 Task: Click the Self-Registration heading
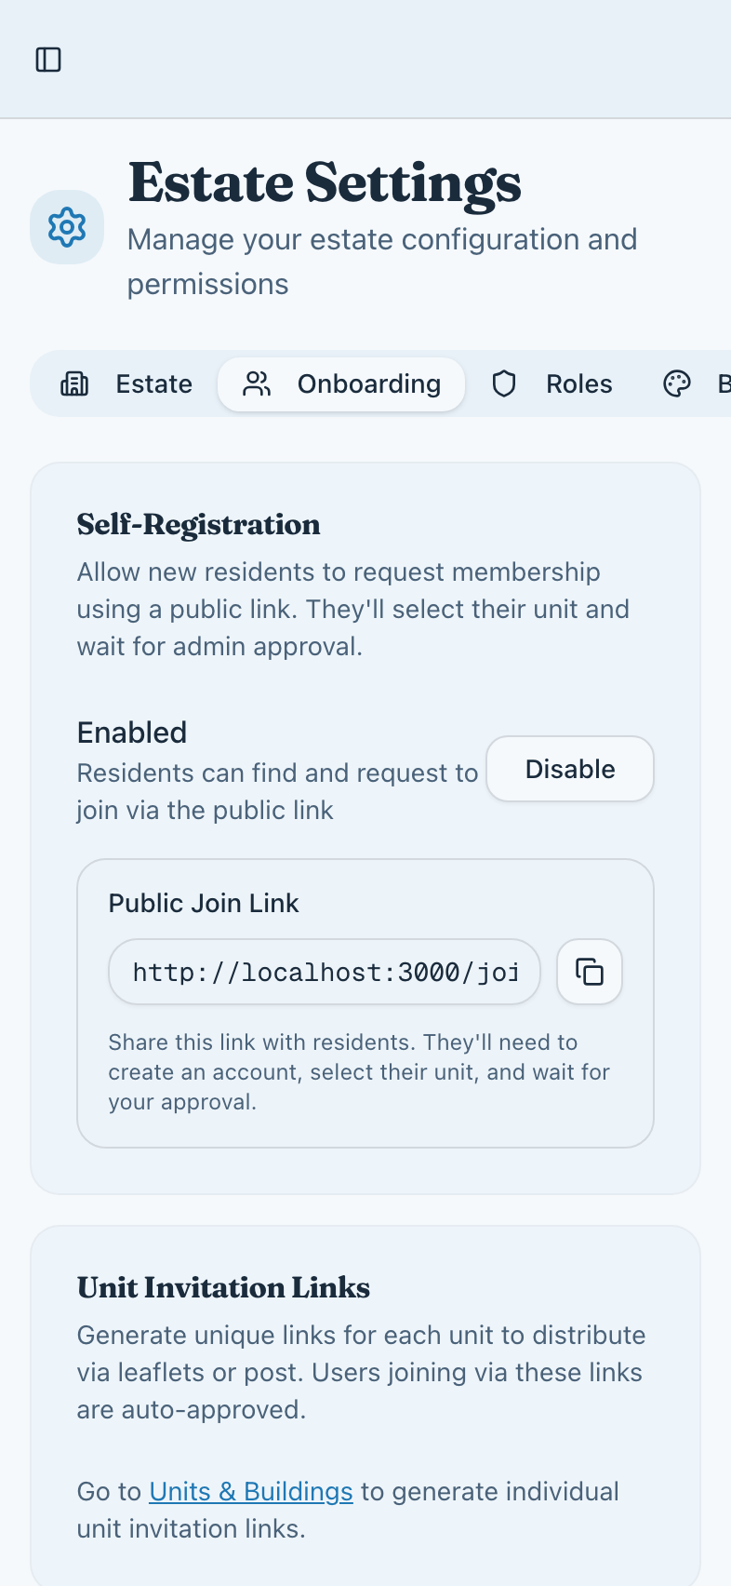click(198, 525)
